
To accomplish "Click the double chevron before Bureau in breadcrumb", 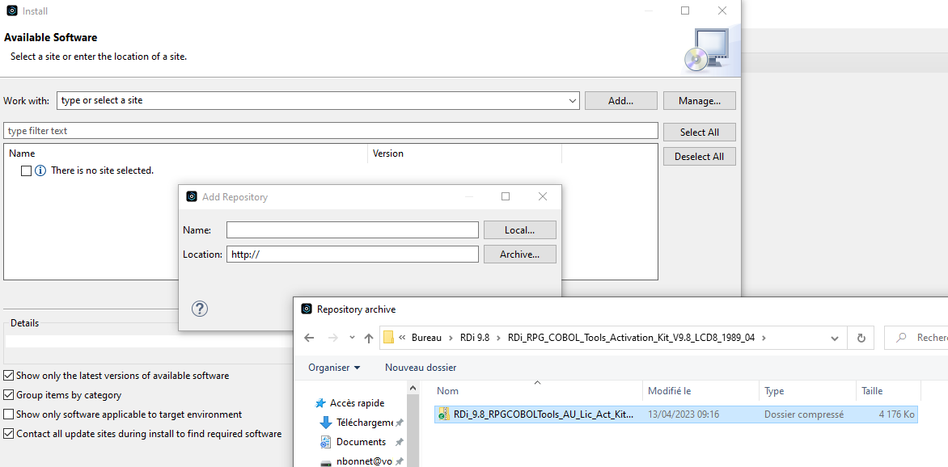I will coord(402,338).
